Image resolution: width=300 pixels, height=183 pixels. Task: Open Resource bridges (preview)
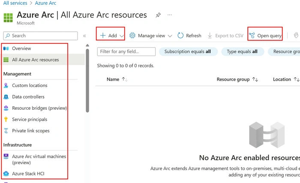39,108
